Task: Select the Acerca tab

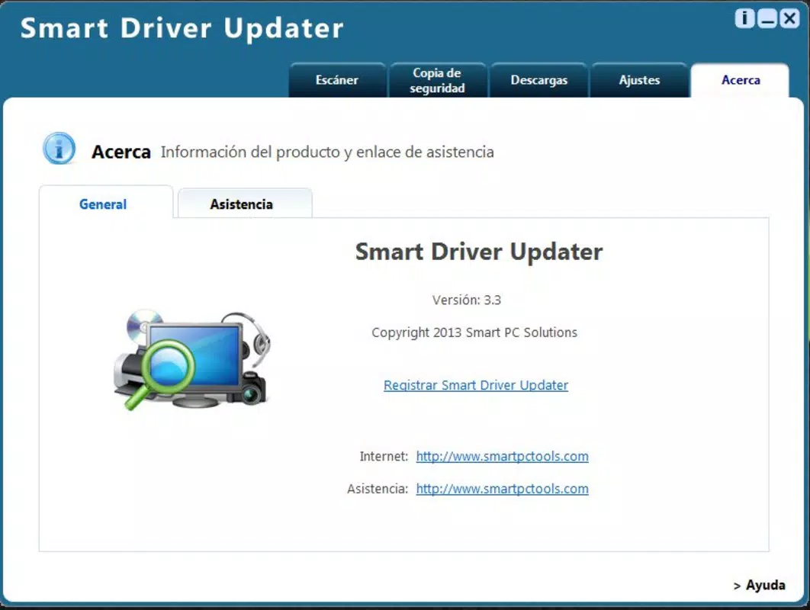Action: (x=741, y=80)
